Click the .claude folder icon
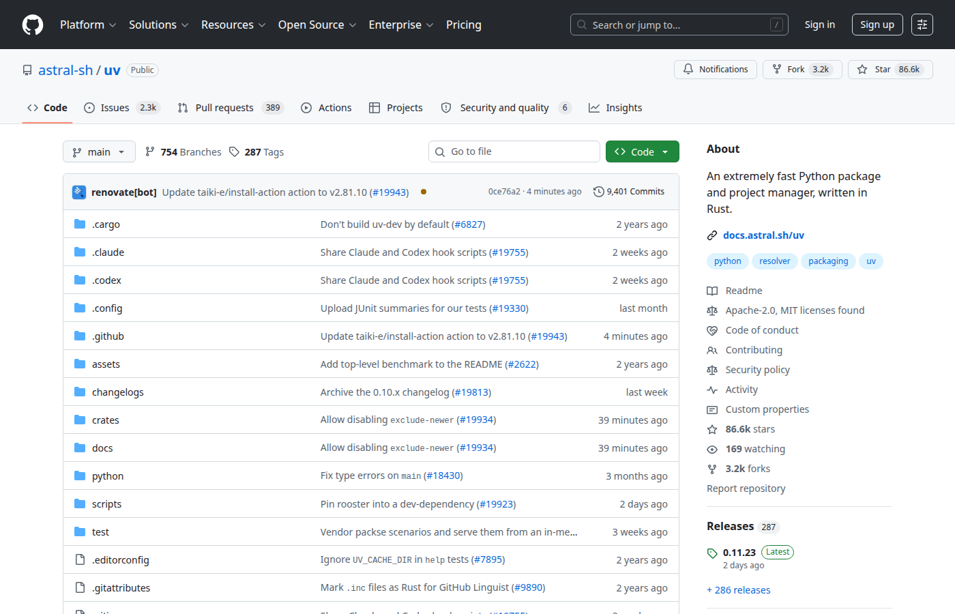The image size is (955, 614). pyautogui.click(x=80, y=252)
